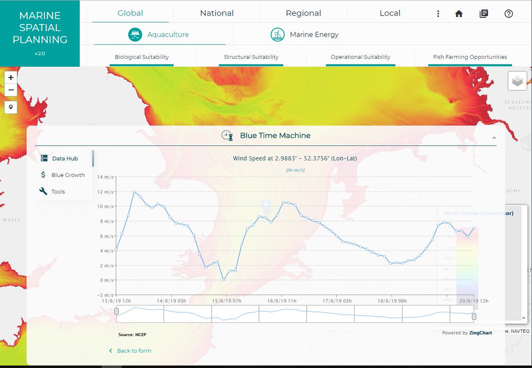Click the (in m/s) chart subtitle
The height and width of the screenshot is (368, 532).
[x=295, y=170]
